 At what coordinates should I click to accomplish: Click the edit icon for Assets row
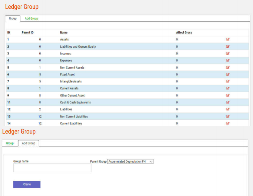(x=228, y=39)
